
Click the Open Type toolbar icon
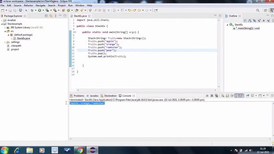point(77,10)
